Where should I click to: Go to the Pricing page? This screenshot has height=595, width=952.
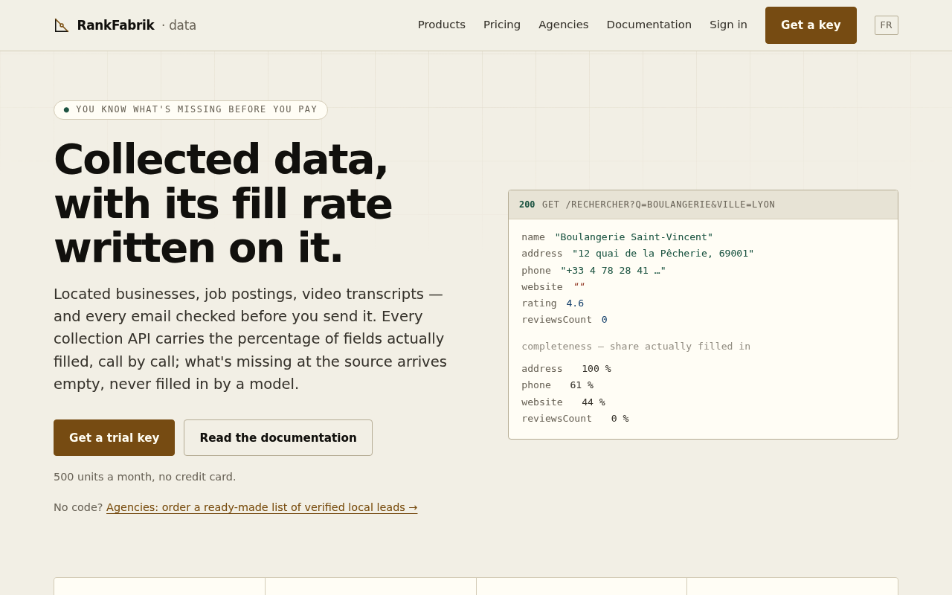[502, 25]
